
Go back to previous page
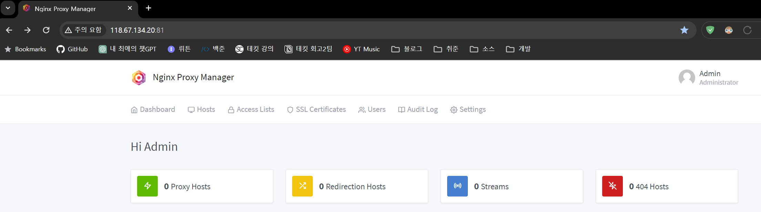9,30
